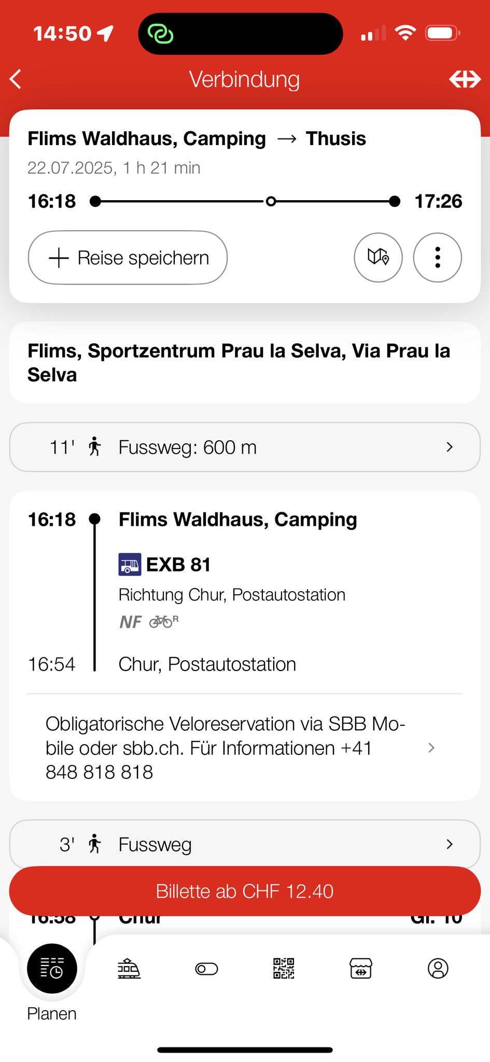
Task: Tap Billette ab CHF 12.40 button
Action: click(x=245, y=891)
